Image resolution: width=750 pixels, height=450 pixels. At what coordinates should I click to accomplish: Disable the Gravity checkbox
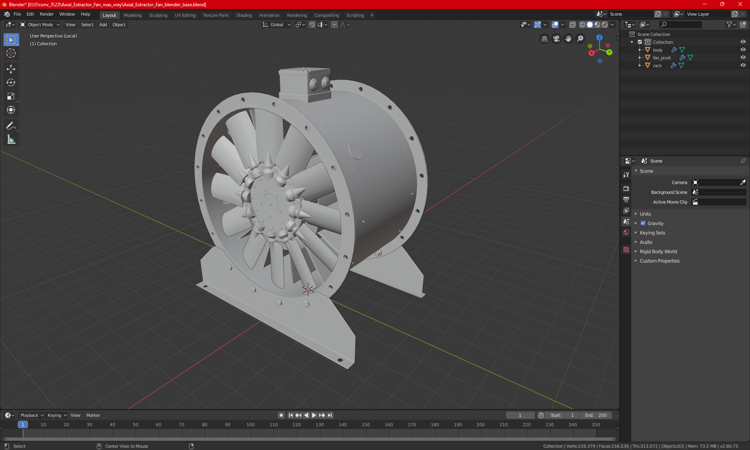pyautogui.click(x=643, y=223)
